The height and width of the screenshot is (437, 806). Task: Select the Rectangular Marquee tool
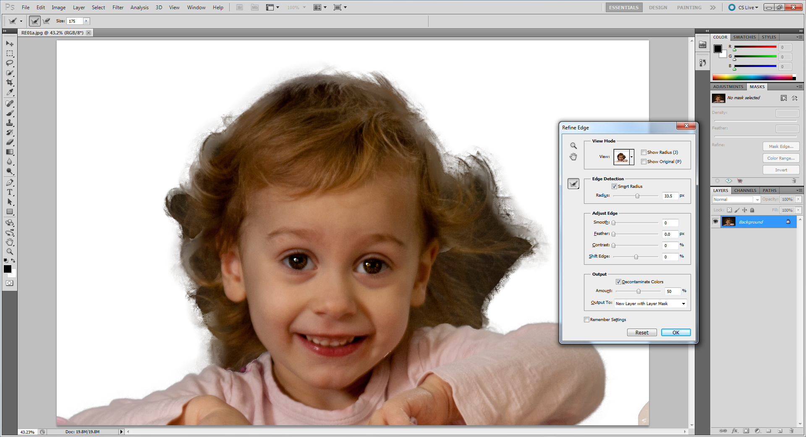tap(10, 53)
